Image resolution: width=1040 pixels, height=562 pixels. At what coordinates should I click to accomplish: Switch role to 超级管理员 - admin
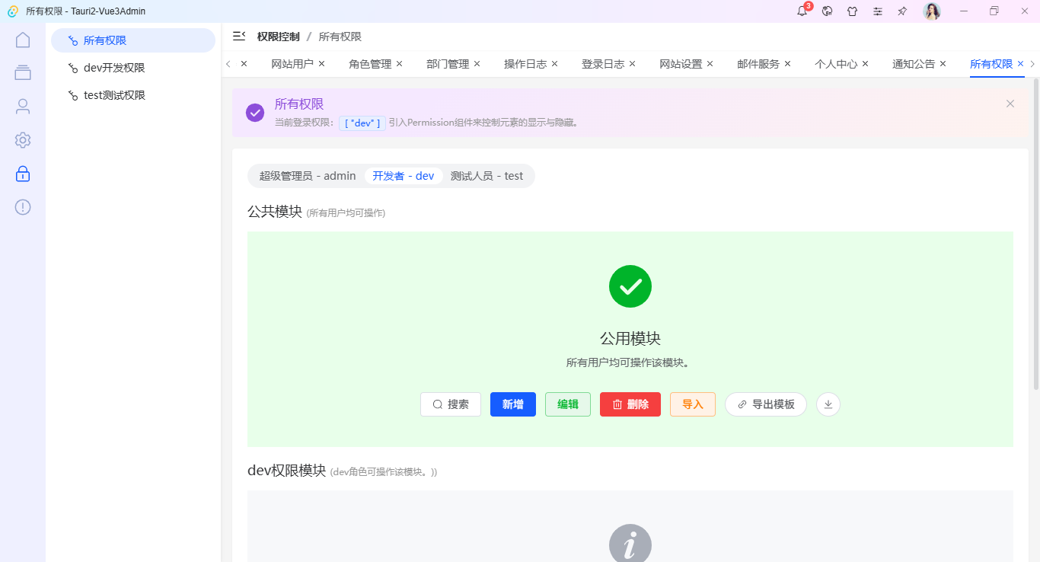(x=308, y=176)
